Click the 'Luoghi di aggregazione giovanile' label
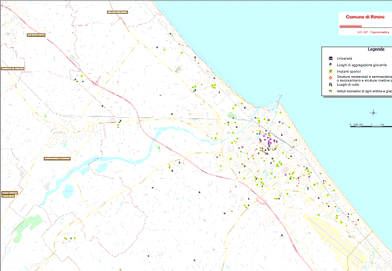Screen dimensions: 392x271 [361, 65]
